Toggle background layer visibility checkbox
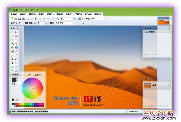The height and width of the screenshot is (122, 181). [x=169, y=85]
